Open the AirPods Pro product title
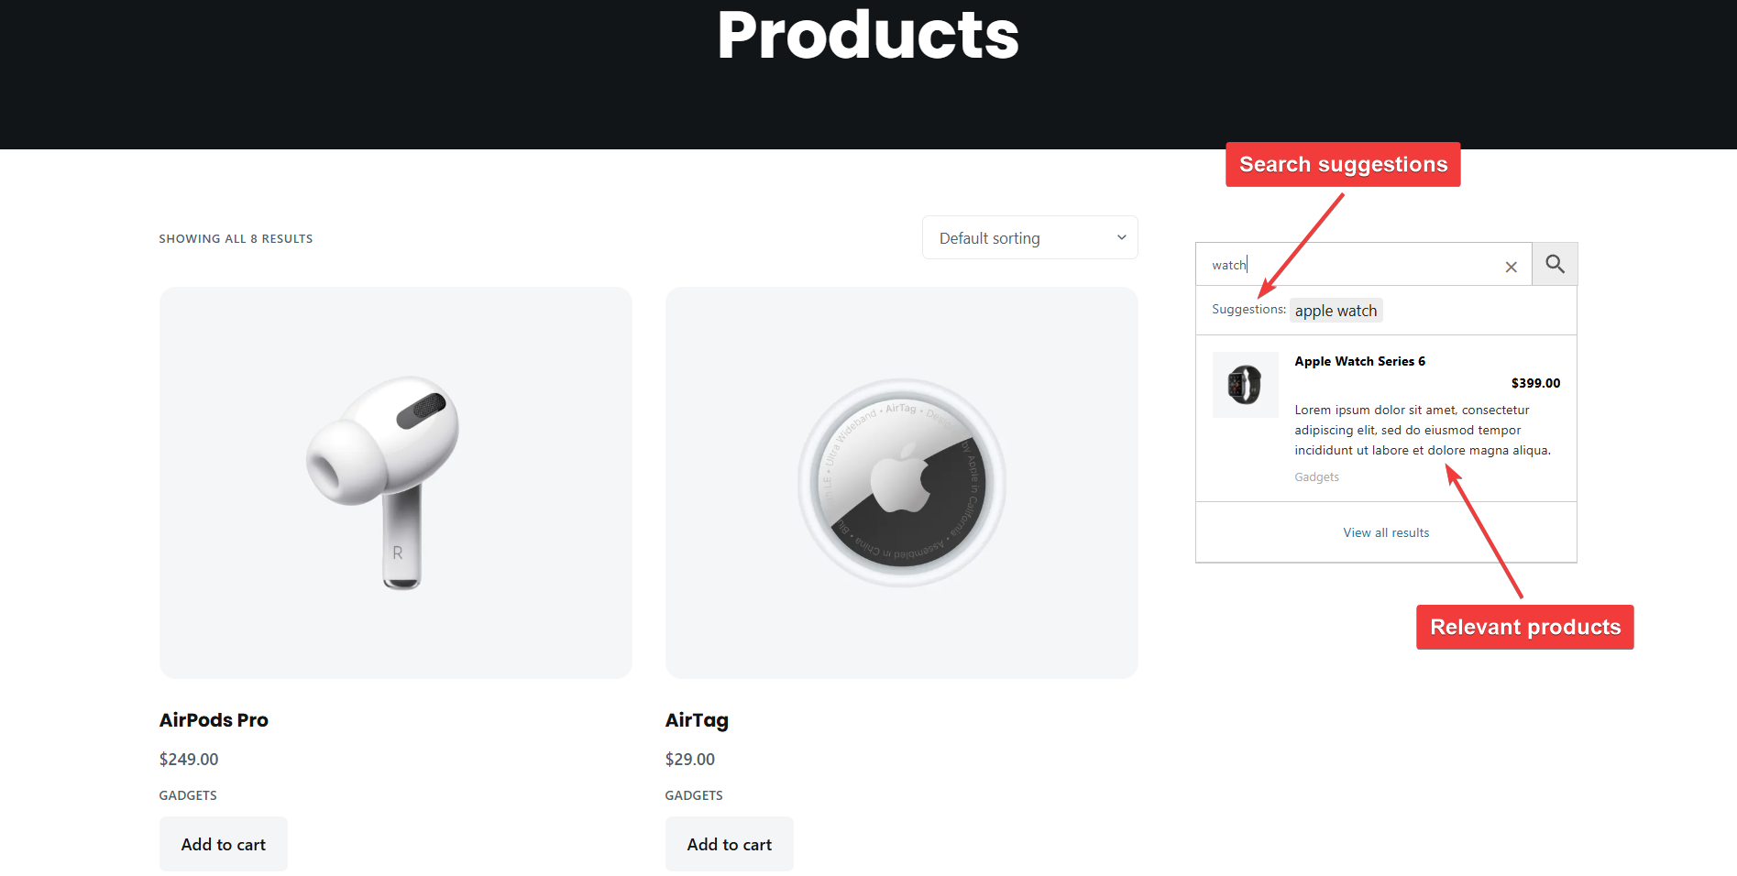1737x876 pixels. click(x=214, y=720)
